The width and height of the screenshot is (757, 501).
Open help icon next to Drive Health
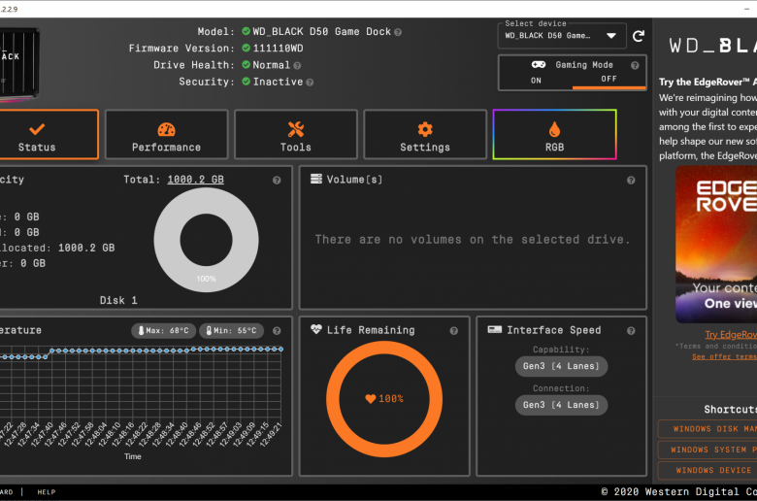click(x=297, y=66)
